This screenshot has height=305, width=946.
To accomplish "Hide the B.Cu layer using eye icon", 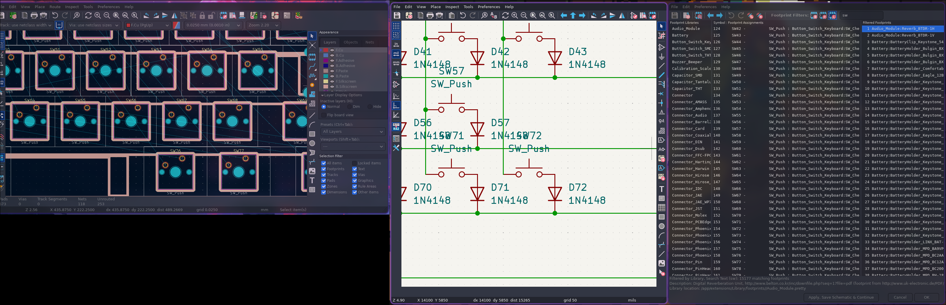I will pos(332,55).
